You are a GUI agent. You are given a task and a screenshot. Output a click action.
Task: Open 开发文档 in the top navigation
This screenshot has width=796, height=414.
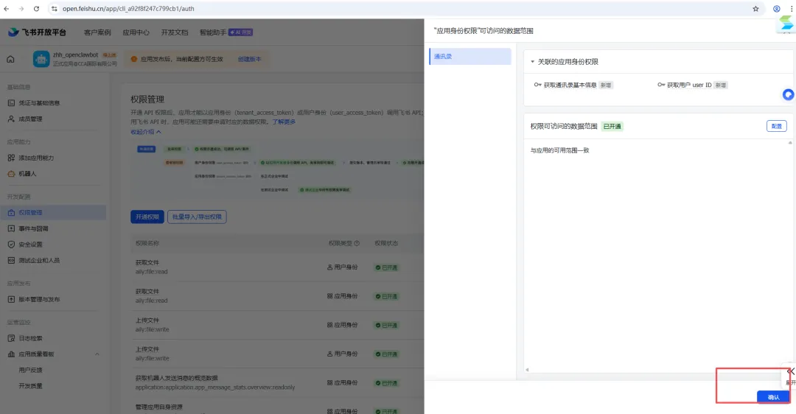[175, 32]
